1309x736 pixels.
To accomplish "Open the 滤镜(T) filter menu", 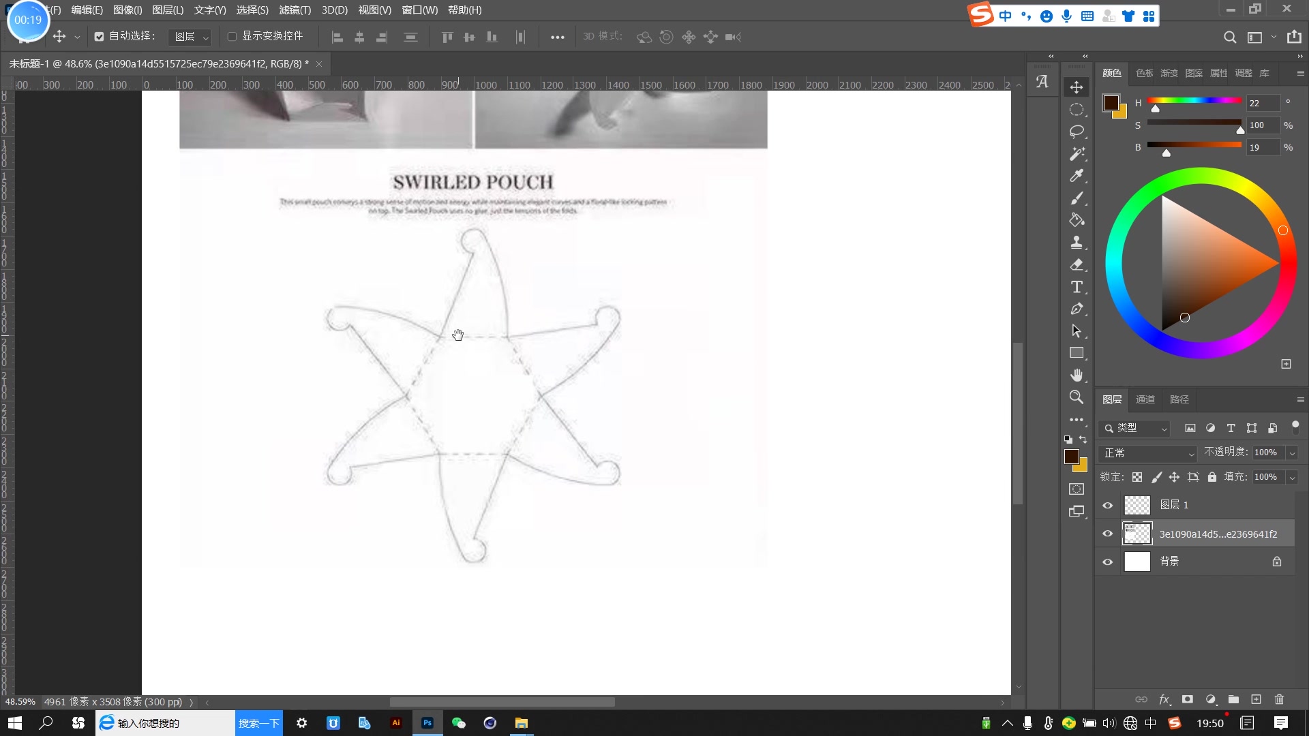I will coord(295,10).
